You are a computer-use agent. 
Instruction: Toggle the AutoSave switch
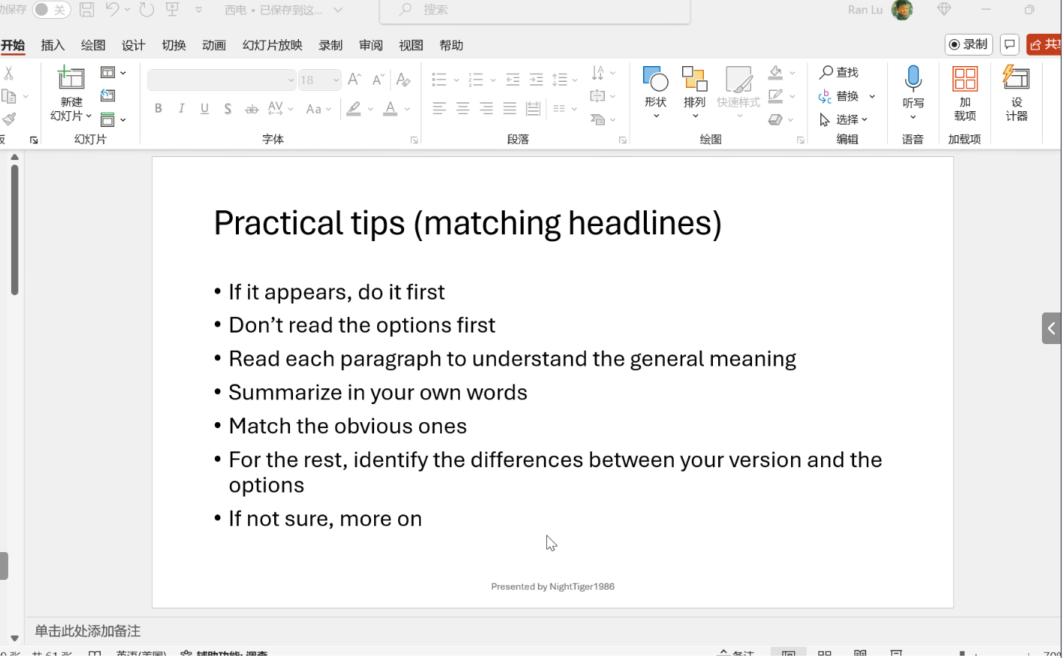pyautogui.click(x=51, y=10)
